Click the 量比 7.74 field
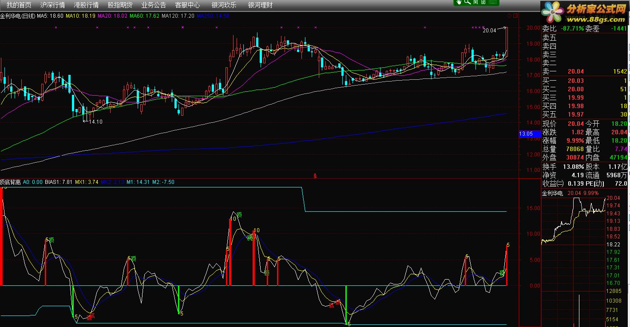Viewport: 630px width, 327px height. (x=606, y=149)
